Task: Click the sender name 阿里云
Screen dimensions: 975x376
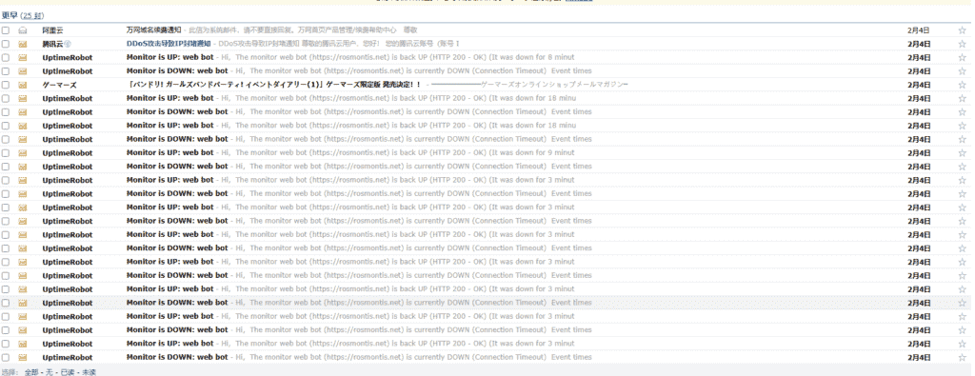Action: (x=53, y=30)
